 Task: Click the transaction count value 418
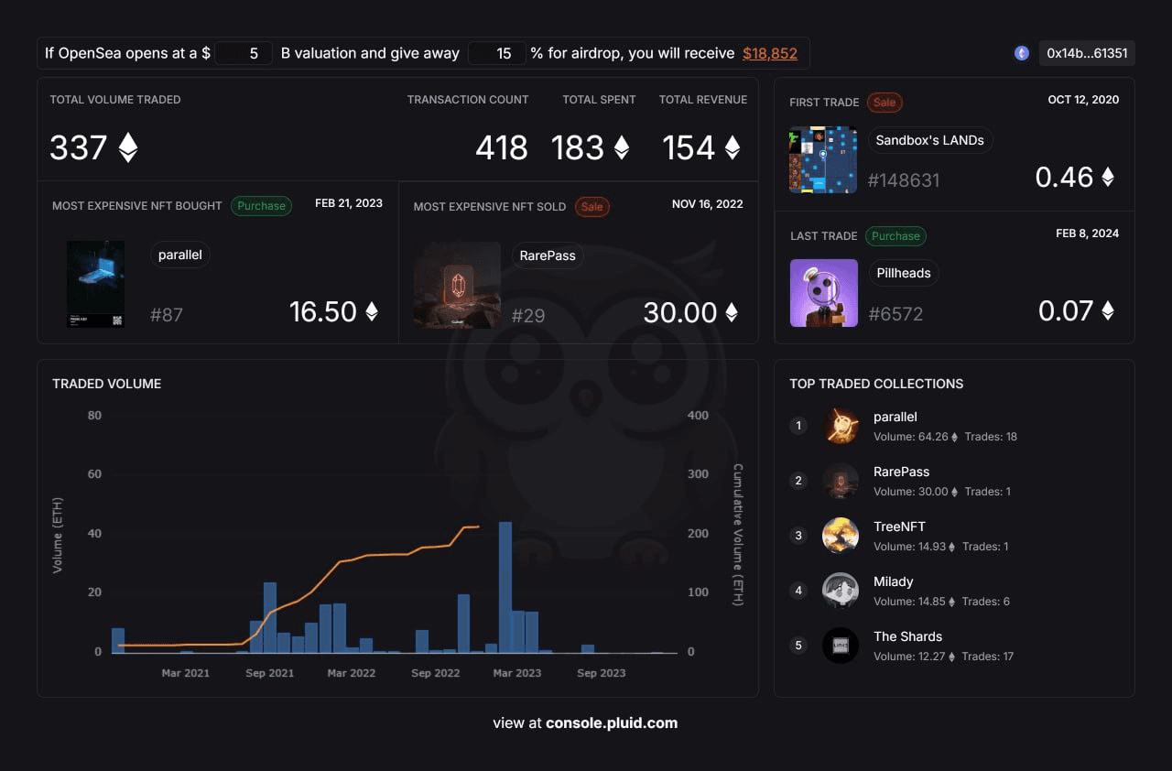(x=502, y=147)
